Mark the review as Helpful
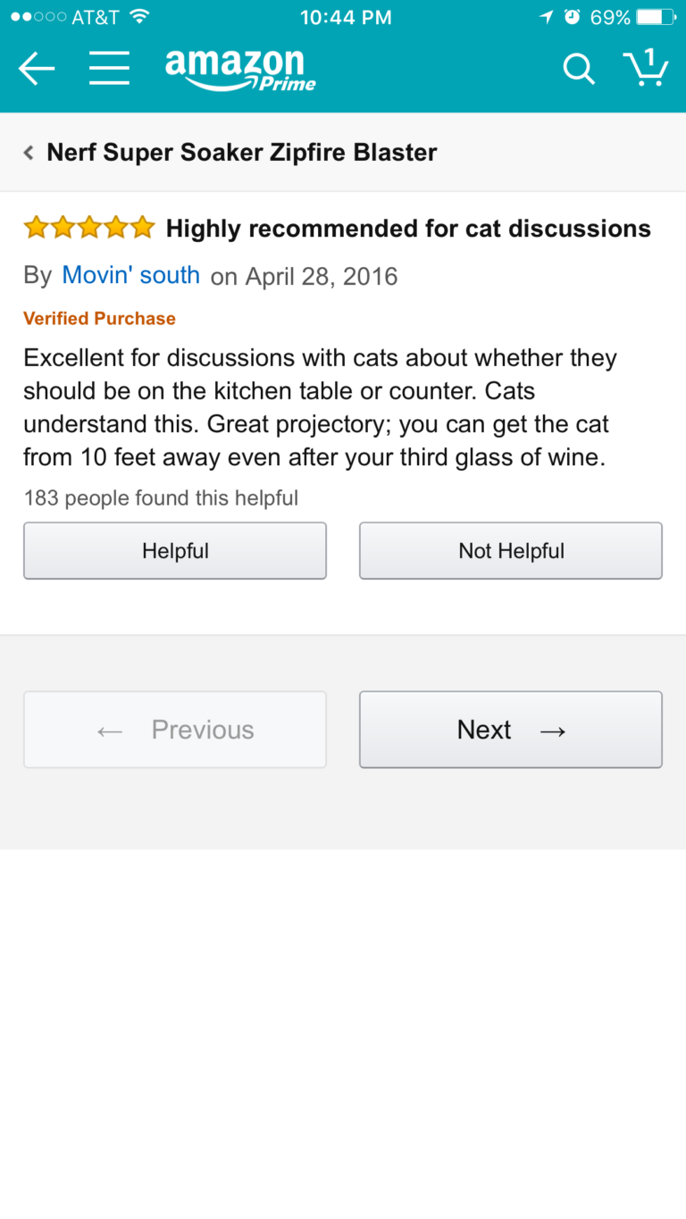This screenshot has width=686, height=1219. coord(175,551)
